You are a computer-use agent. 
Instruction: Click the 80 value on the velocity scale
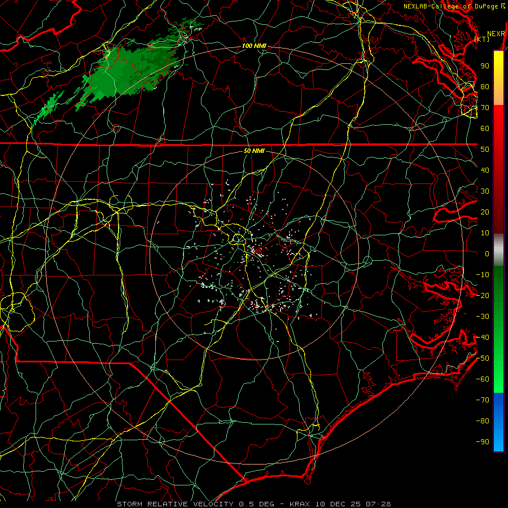coord(485,87)
